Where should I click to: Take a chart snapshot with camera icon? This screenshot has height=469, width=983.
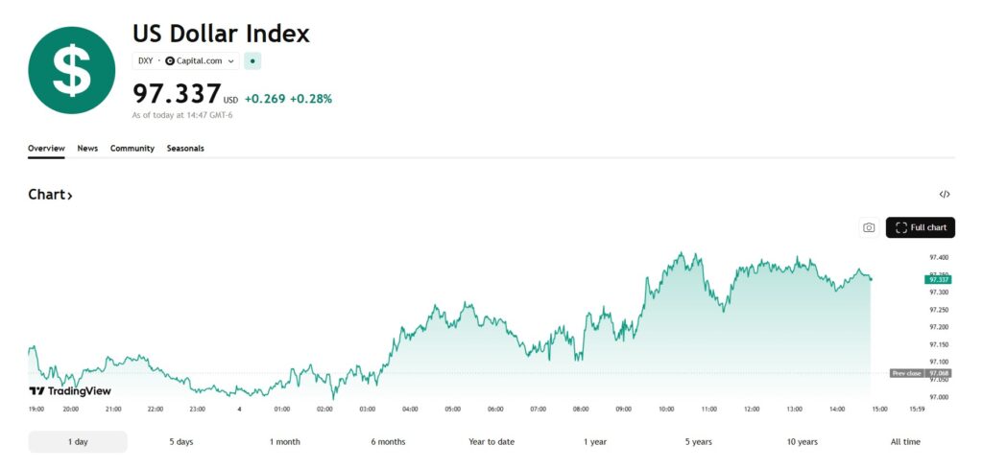coord(869,227)
